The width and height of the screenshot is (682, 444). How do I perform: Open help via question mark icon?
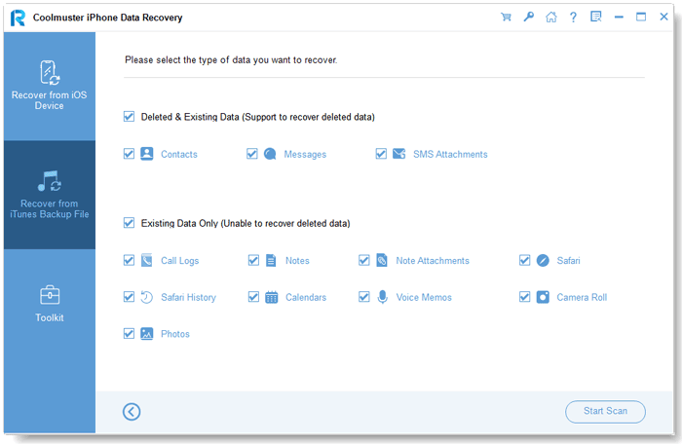point(573,17)
